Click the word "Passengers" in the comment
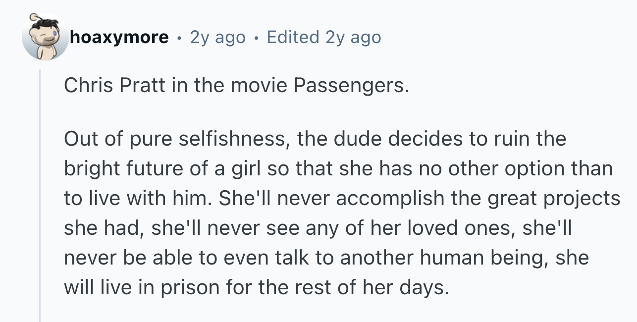Screen dimensions: 637x322 [350, 87]
